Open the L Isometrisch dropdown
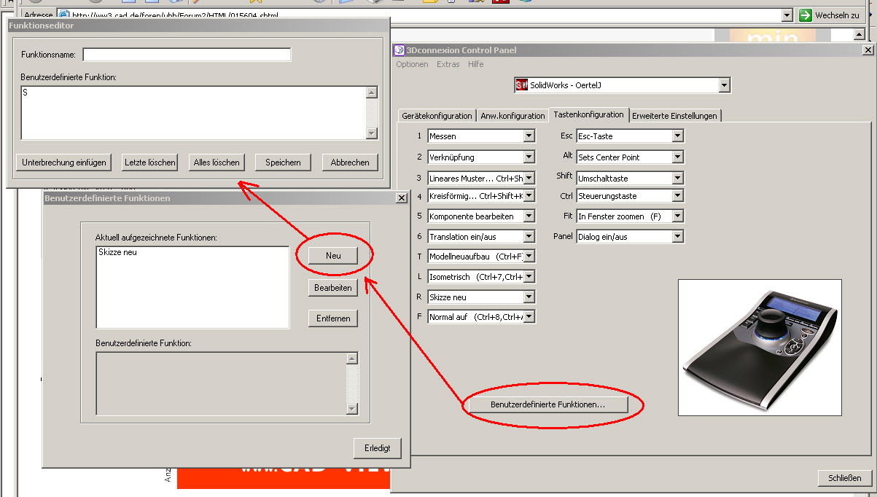Viewport: 877px width, 497px height. pos(529,277)
